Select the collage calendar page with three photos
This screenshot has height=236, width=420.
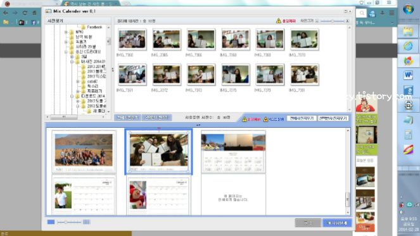[x=233, y=152]
